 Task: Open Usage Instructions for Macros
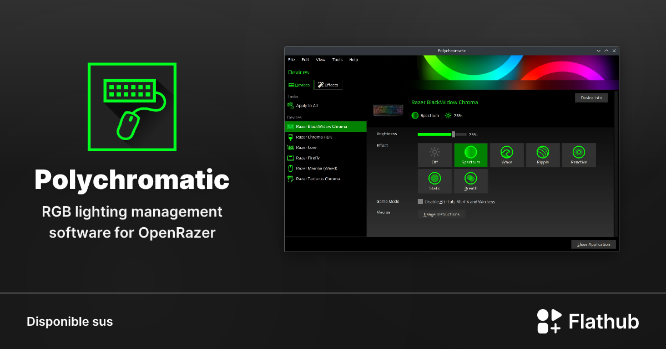[441, 214]
